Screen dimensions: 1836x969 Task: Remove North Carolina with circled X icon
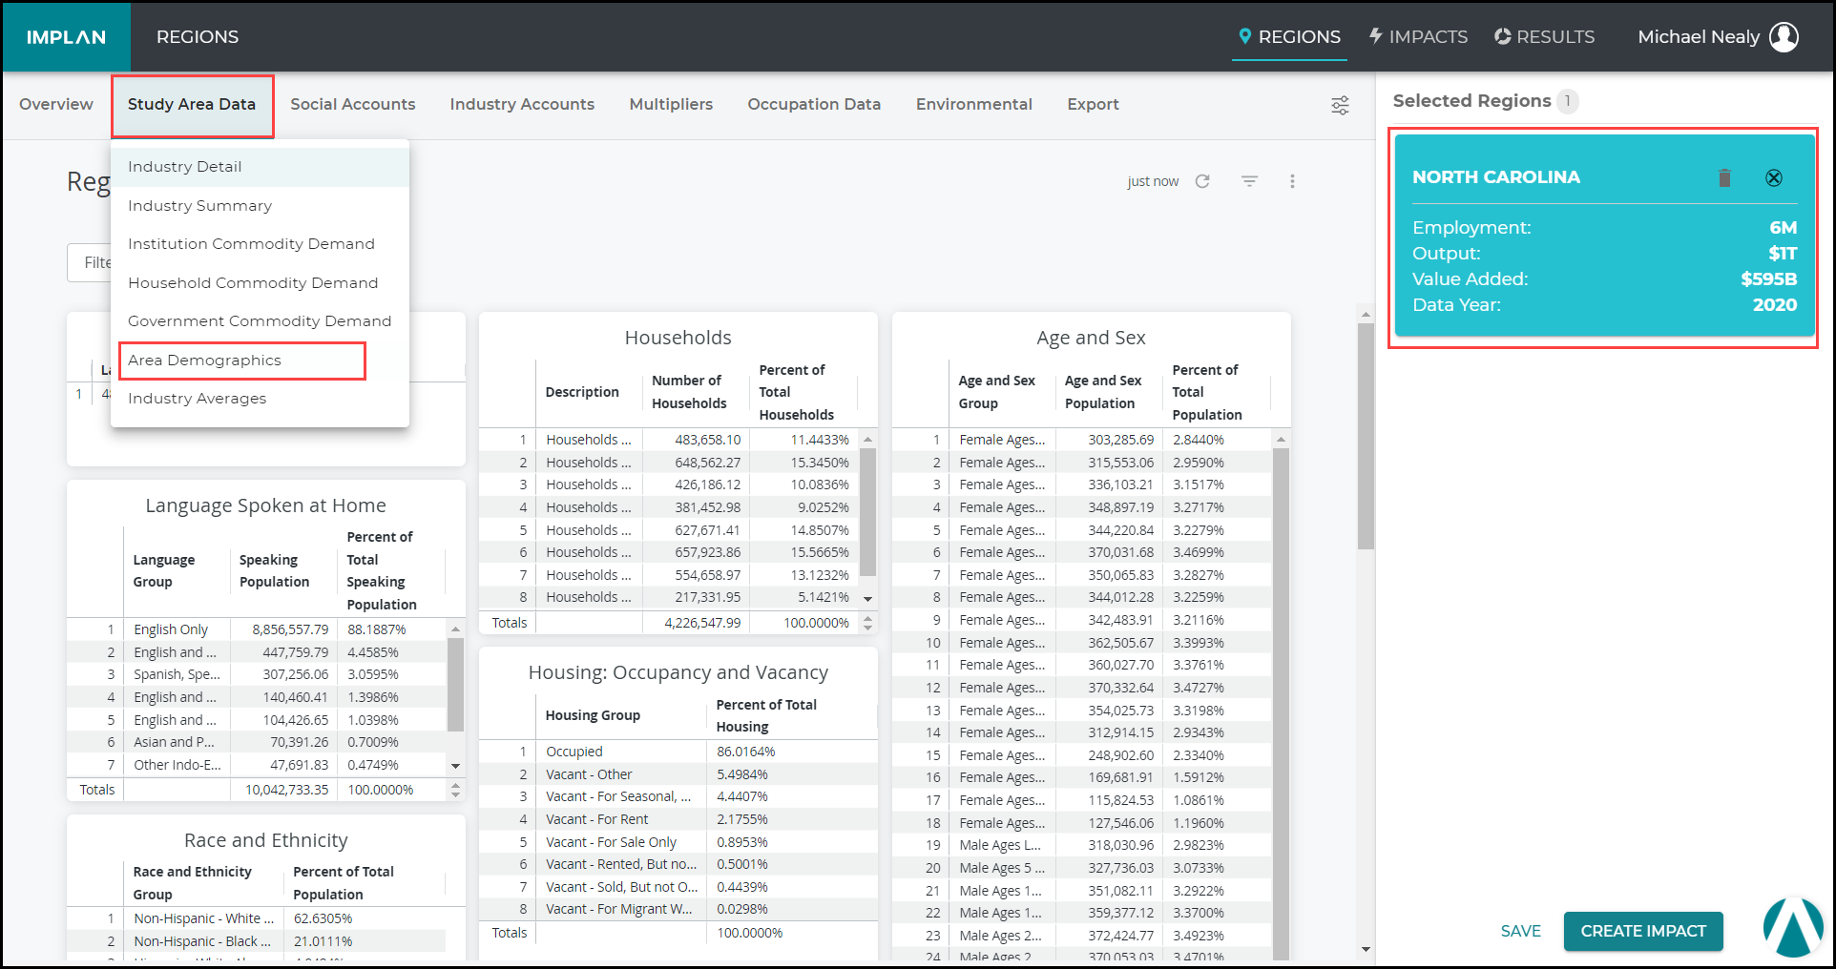(1774, 177)
